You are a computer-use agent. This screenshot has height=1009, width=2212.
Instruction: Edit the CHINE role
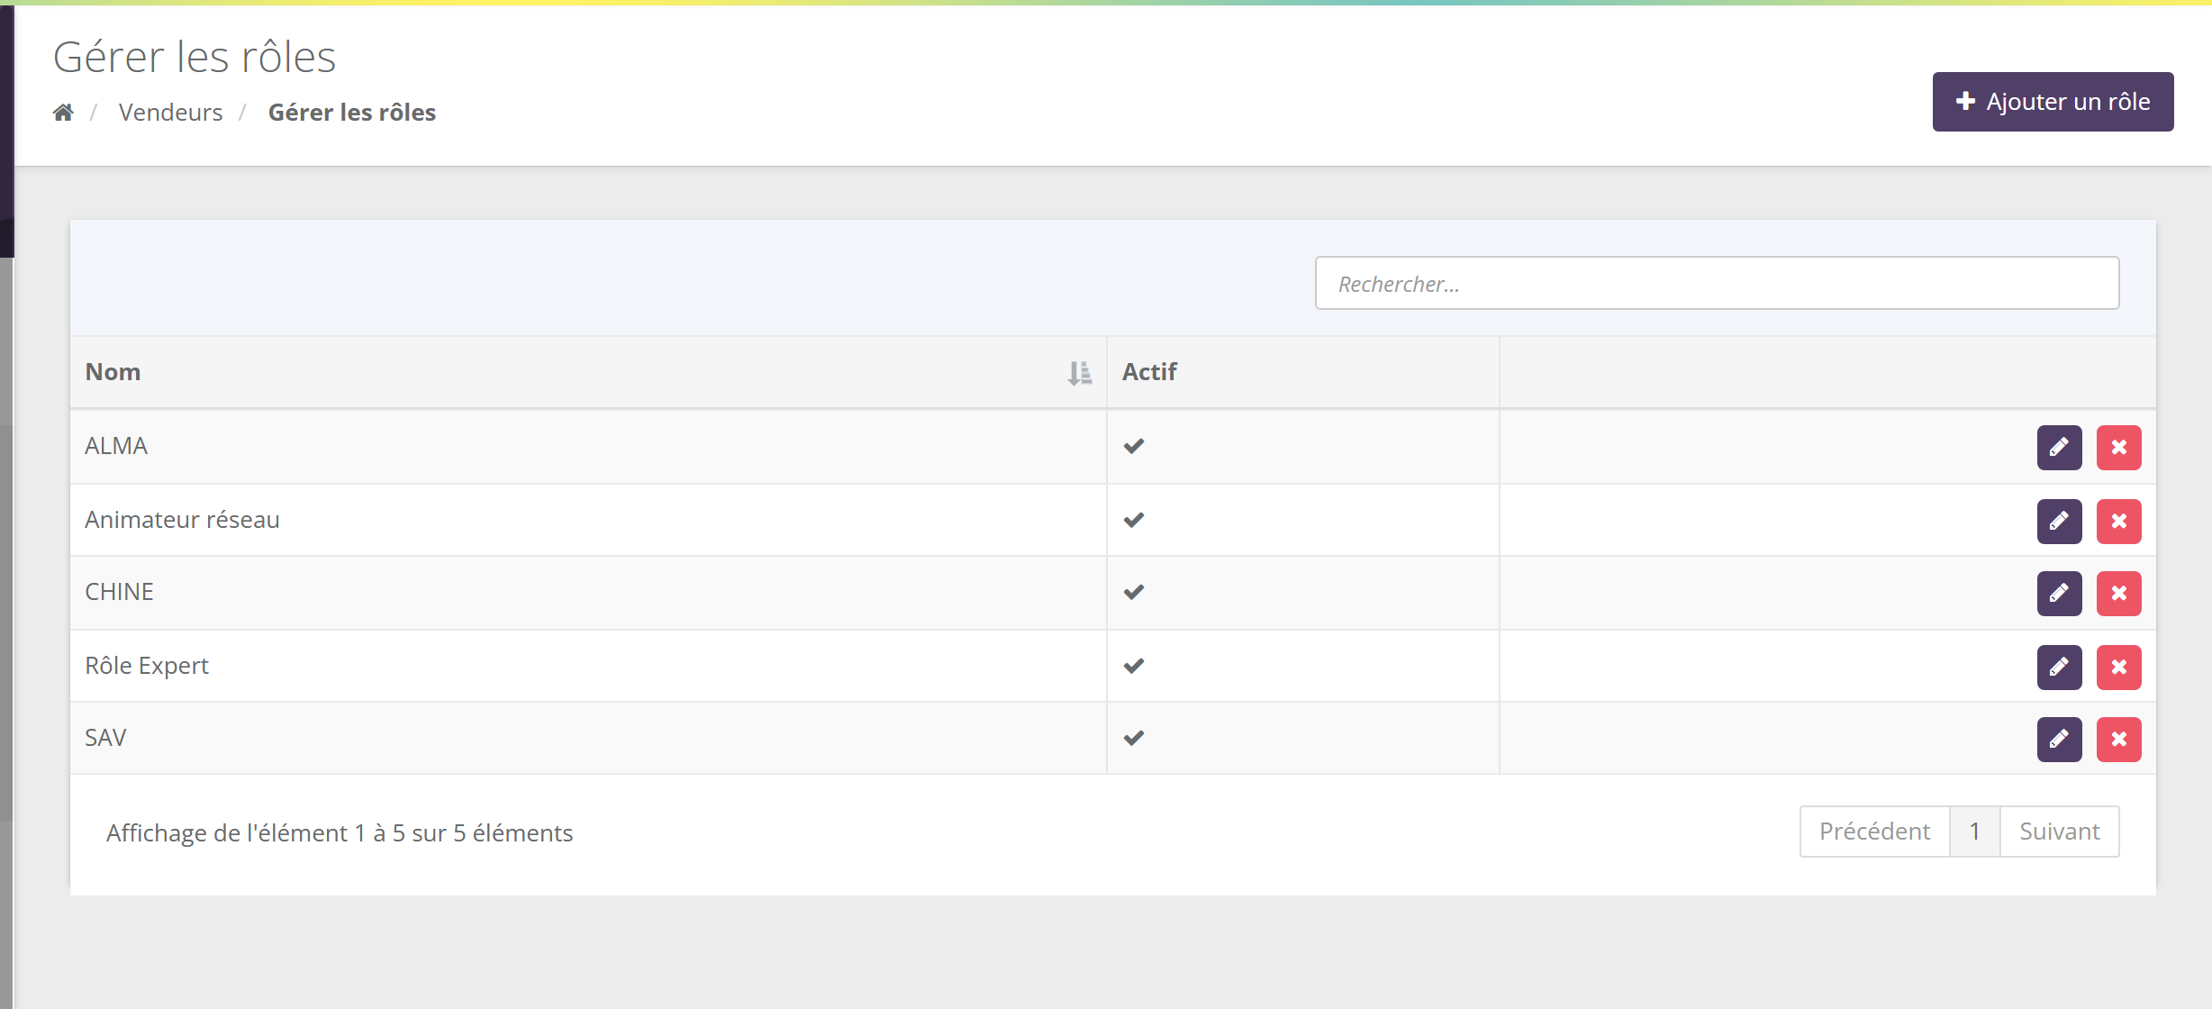pos(2059,594)
